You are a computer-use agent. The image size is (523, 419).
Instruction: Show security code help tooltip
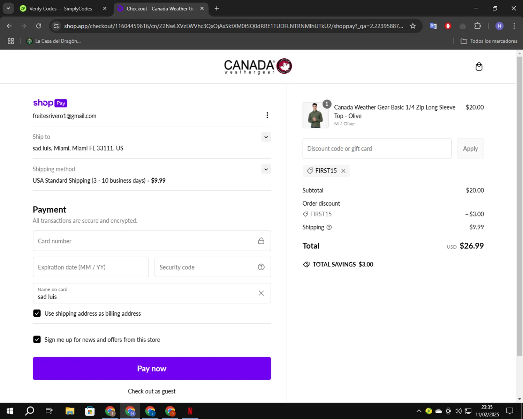click(261, 267)
